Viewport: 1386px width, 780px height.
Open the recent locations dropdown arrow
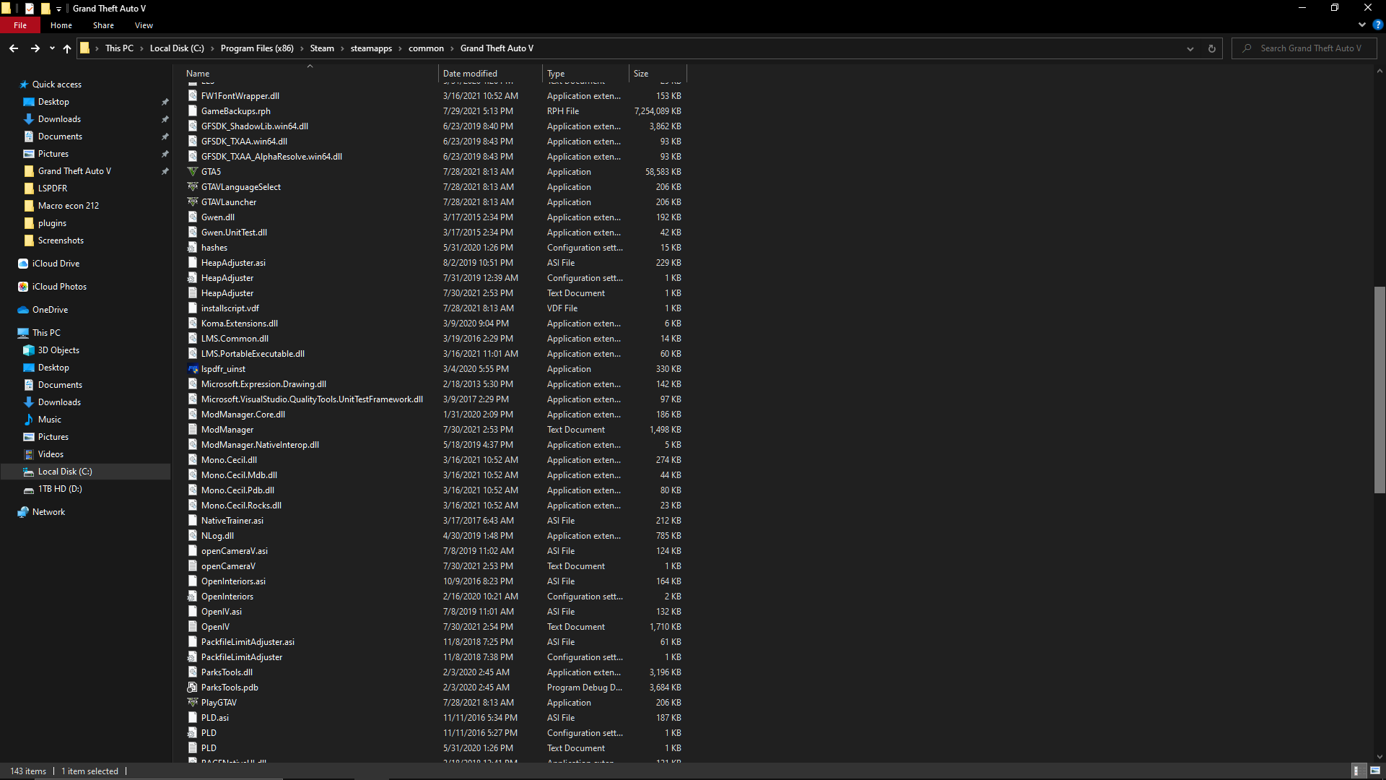point(52,48)
